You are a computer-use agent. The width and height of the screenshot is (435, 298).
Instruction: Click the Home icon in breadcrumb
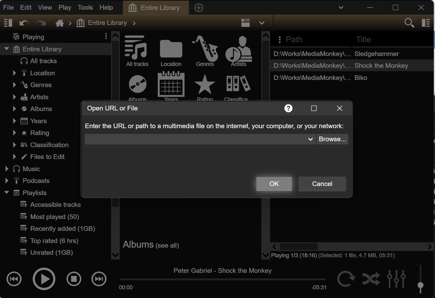[x=59, y=23]
